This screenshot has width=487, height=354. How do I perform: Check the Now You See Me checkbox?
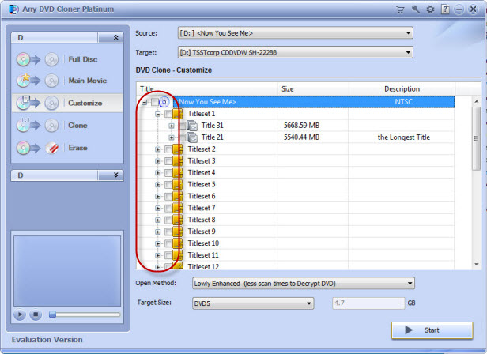click(x=154, y=102)
